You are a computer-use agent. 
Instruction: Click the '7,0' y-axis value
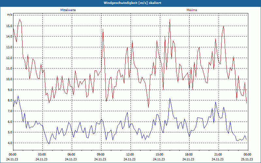10,111
